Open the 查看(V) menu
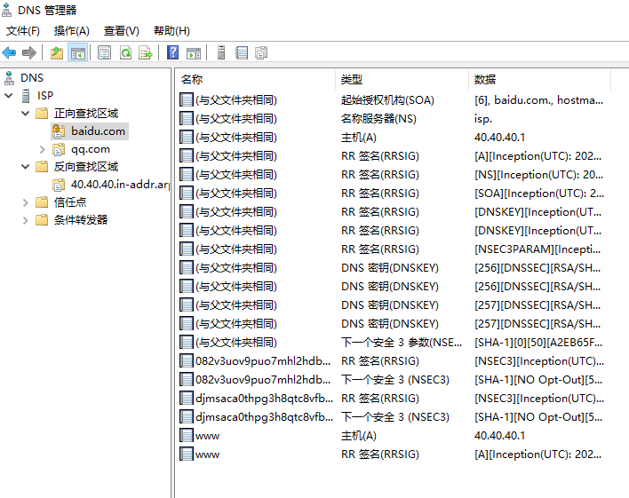This screenshot has height=498, width=629. click(x=121, y=31)
